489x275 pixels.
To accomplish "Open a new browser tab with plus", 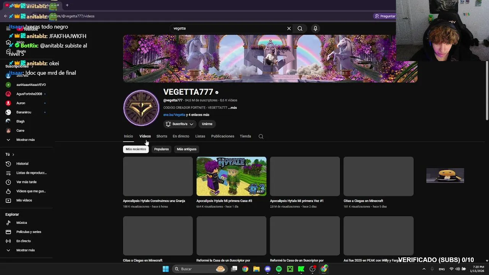I will point(67,5).
